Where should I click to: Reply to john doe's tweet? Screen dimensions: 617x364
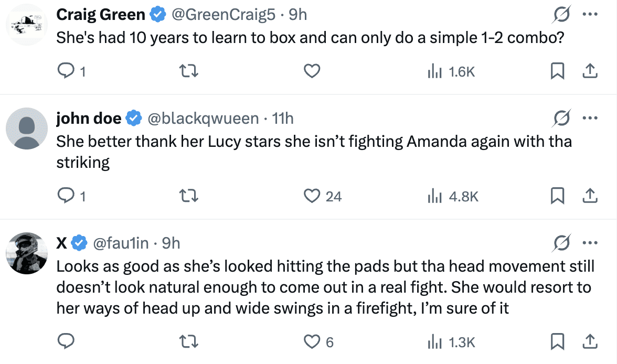66,196
